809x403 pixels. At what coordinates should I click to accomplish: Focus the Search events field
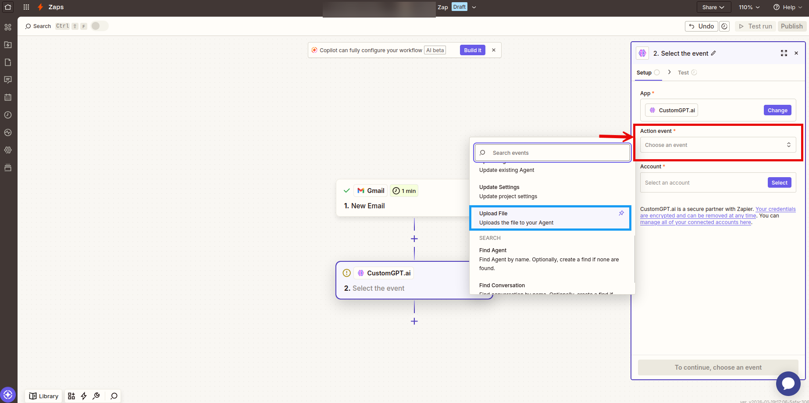pyautogui.click(x=552, y=153)
